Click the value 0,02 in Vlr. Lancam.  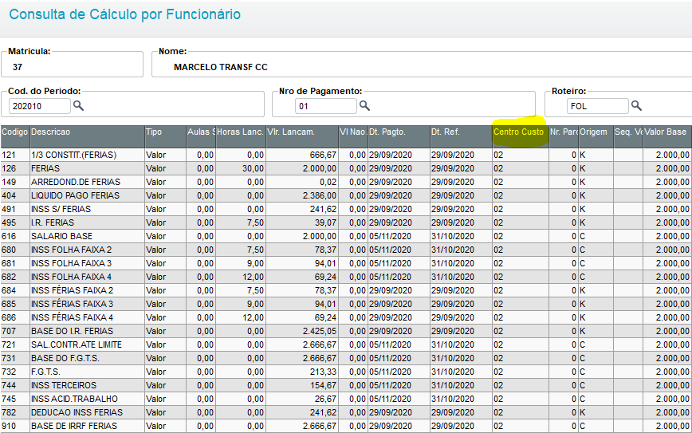coord(328,182)
